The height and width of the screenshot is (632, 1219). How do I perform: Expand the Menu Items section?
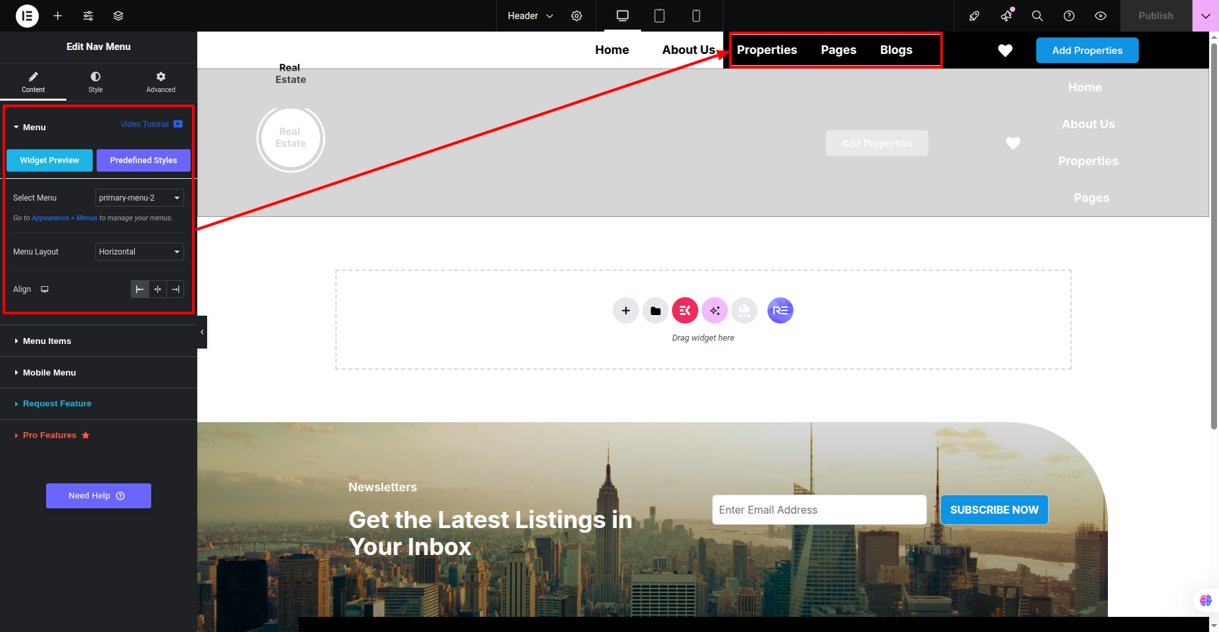(x=47, y=341)
